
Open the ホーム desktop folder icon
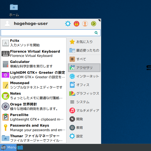click(x=14, y=7)
